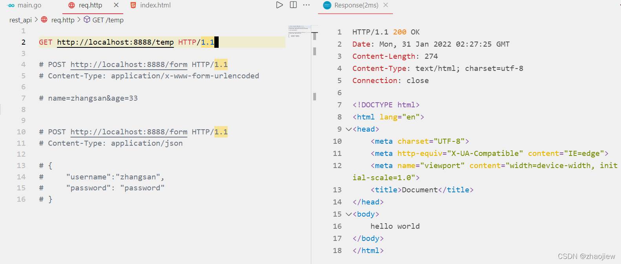Split the editor with the split icon
621x264 pixels.
pos(293,5)
